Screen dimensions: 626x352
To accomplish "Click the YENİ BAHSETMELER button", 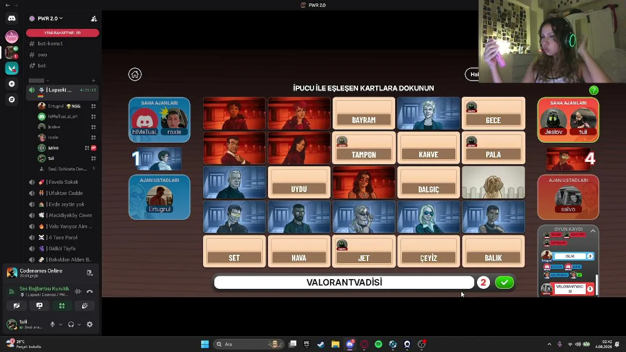I will click(63, 33).
